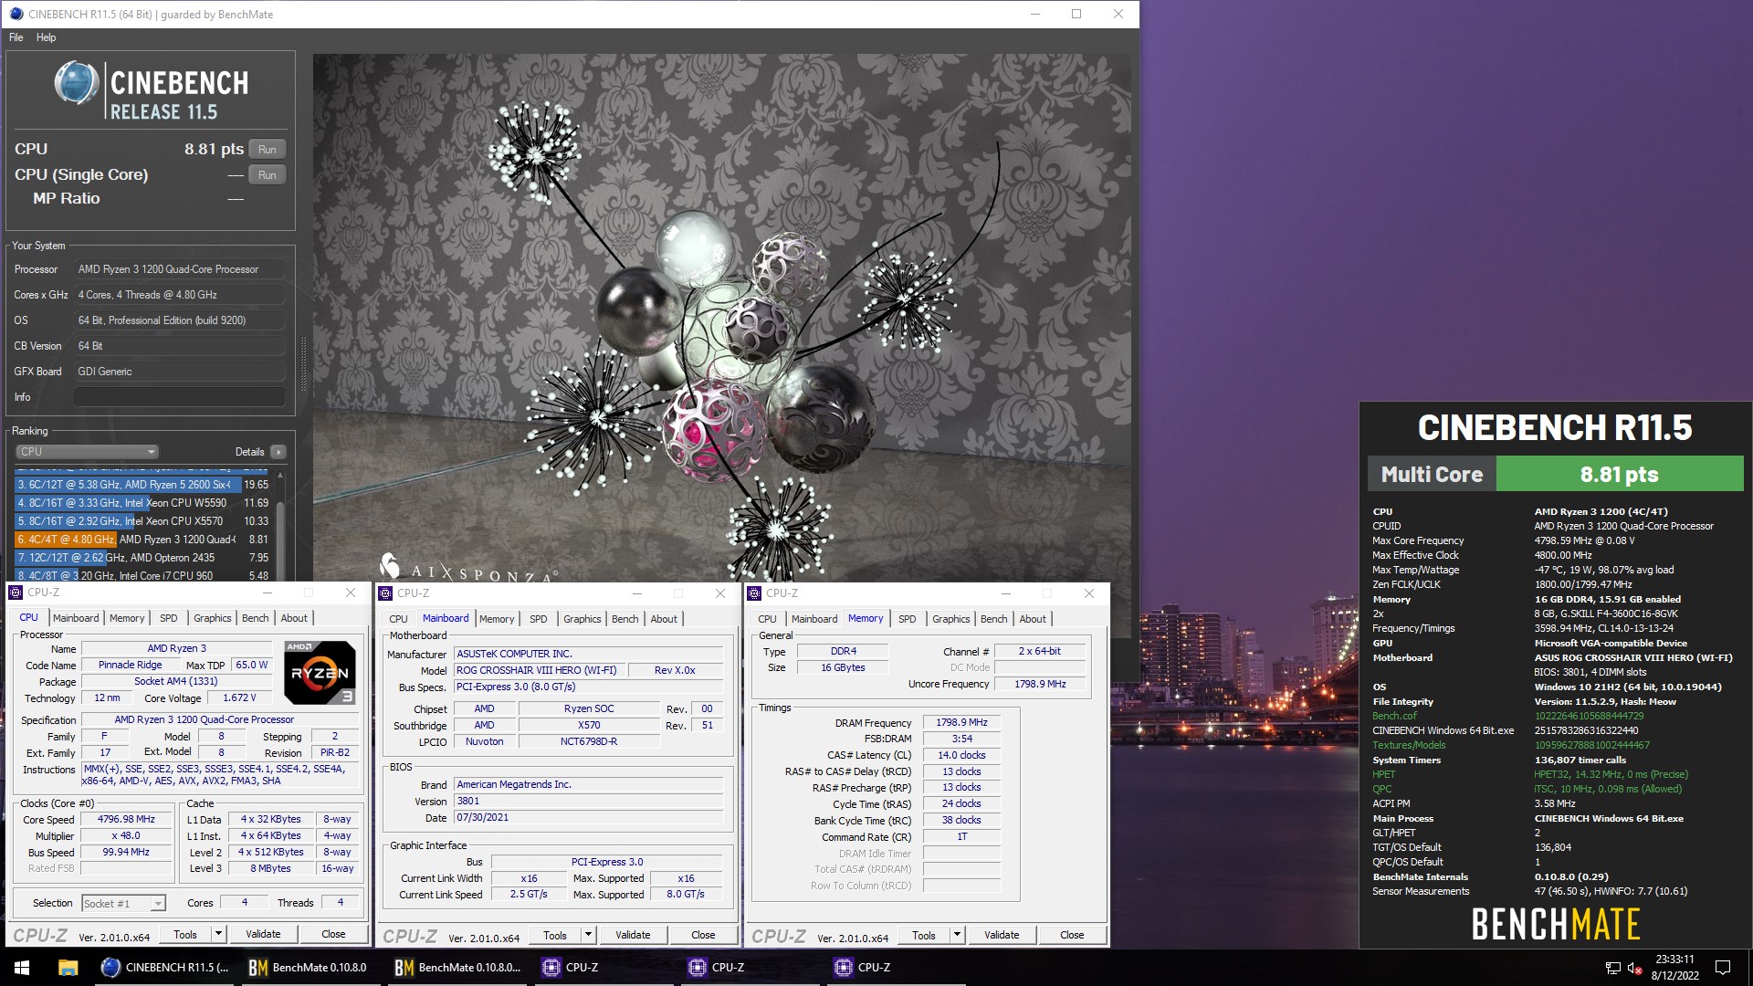The height and width of the screenshot is (986, 1753).
Task: Click Close in CPU-Z Mainboard window
Action: pyautogui.click(x=703, y=935)
